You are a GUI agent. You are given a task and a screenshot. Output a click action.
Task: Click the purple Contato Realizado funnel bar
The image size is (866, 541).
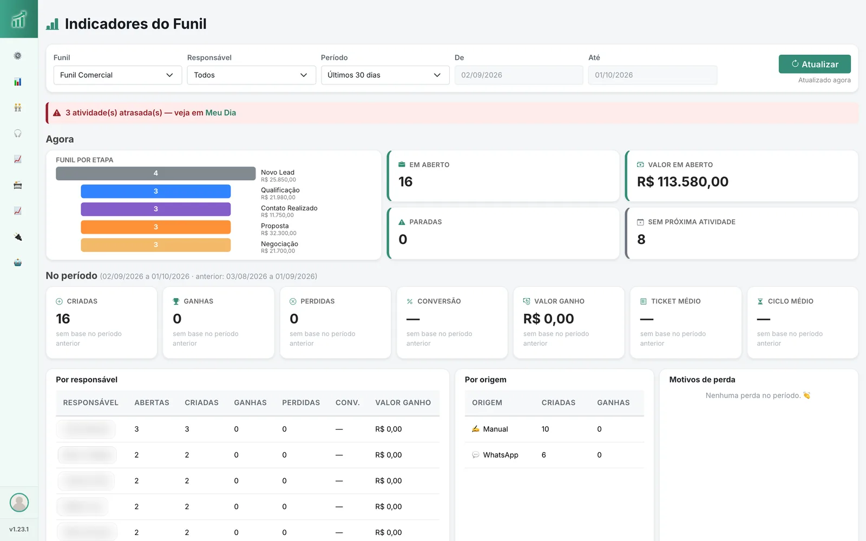click(x=156, y=209)
